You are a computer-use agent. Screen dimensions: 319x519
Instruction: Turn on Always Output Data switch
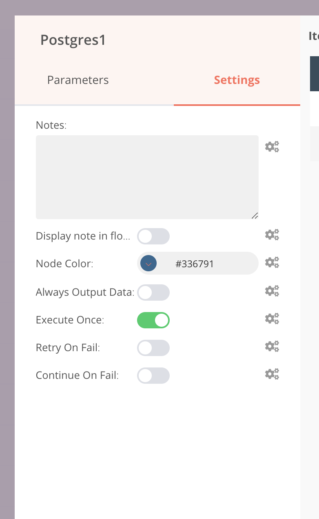(x=153, y=292)
